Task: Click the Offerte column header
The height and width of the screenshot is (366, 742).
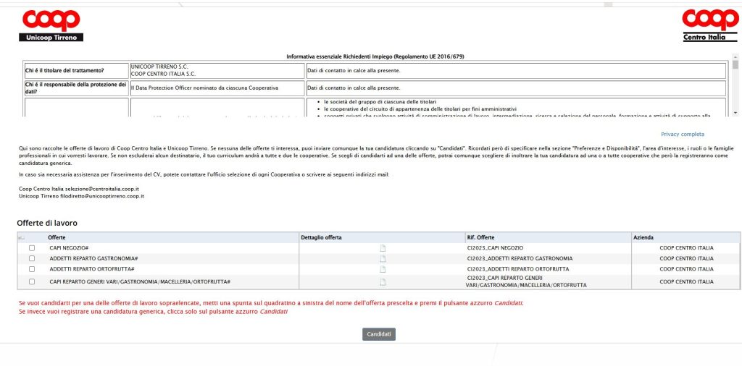Action: (x=57, y=237)
